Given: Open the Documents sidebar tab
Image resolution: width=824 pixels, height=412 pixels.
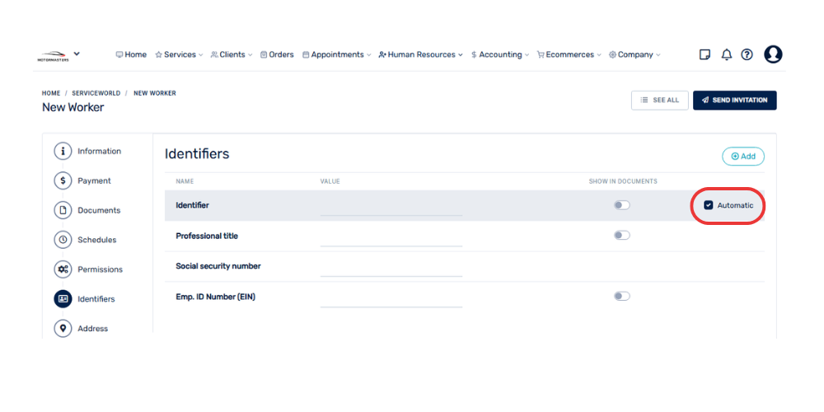Looking at the screenshot, I should coord(98,210).
